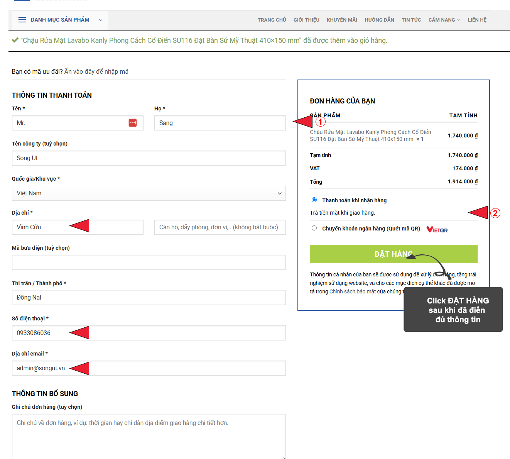Click the red password manager icon in Tên field
The height and width of the screenshot is (459, 510).
click(x=132, y=123)
